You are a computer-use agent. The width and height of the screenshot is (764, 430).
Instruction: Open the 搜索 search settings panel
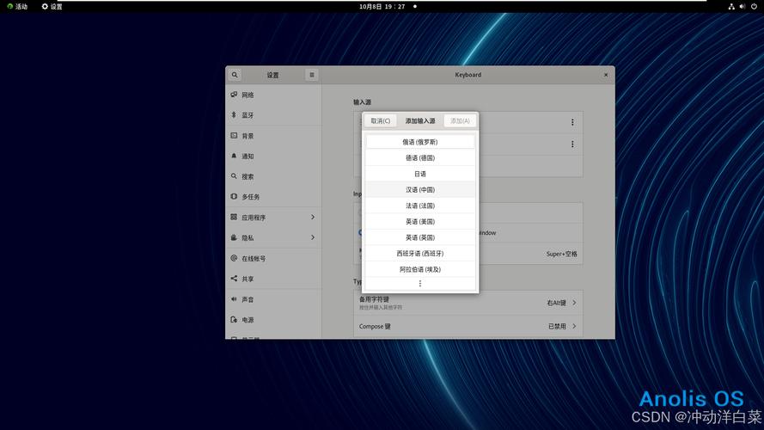[x=273, y=176]
